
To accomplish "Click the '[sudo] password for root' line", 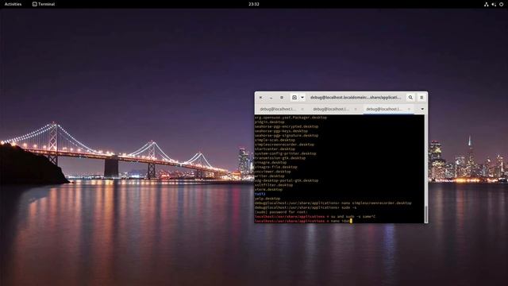I will pyautogui.click(x=281, y=212).
